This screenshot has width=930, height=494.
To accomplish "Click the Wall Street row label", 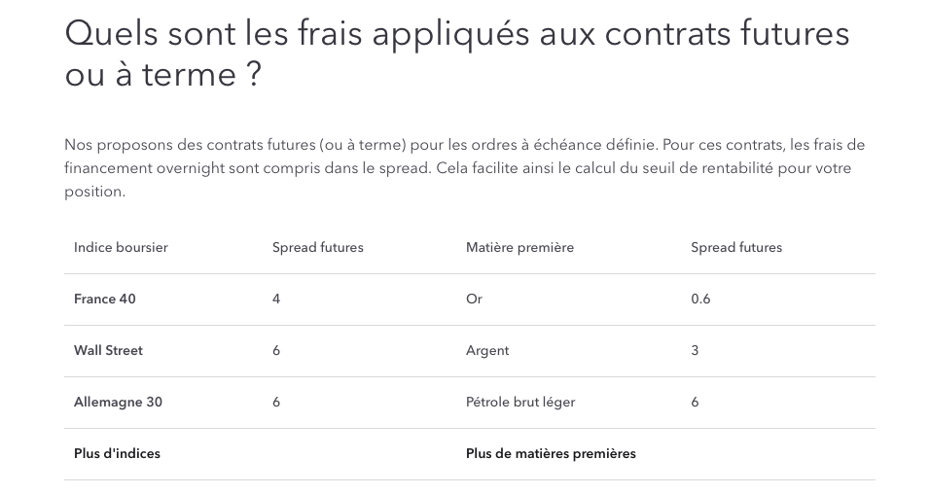I will pos(108,351).
